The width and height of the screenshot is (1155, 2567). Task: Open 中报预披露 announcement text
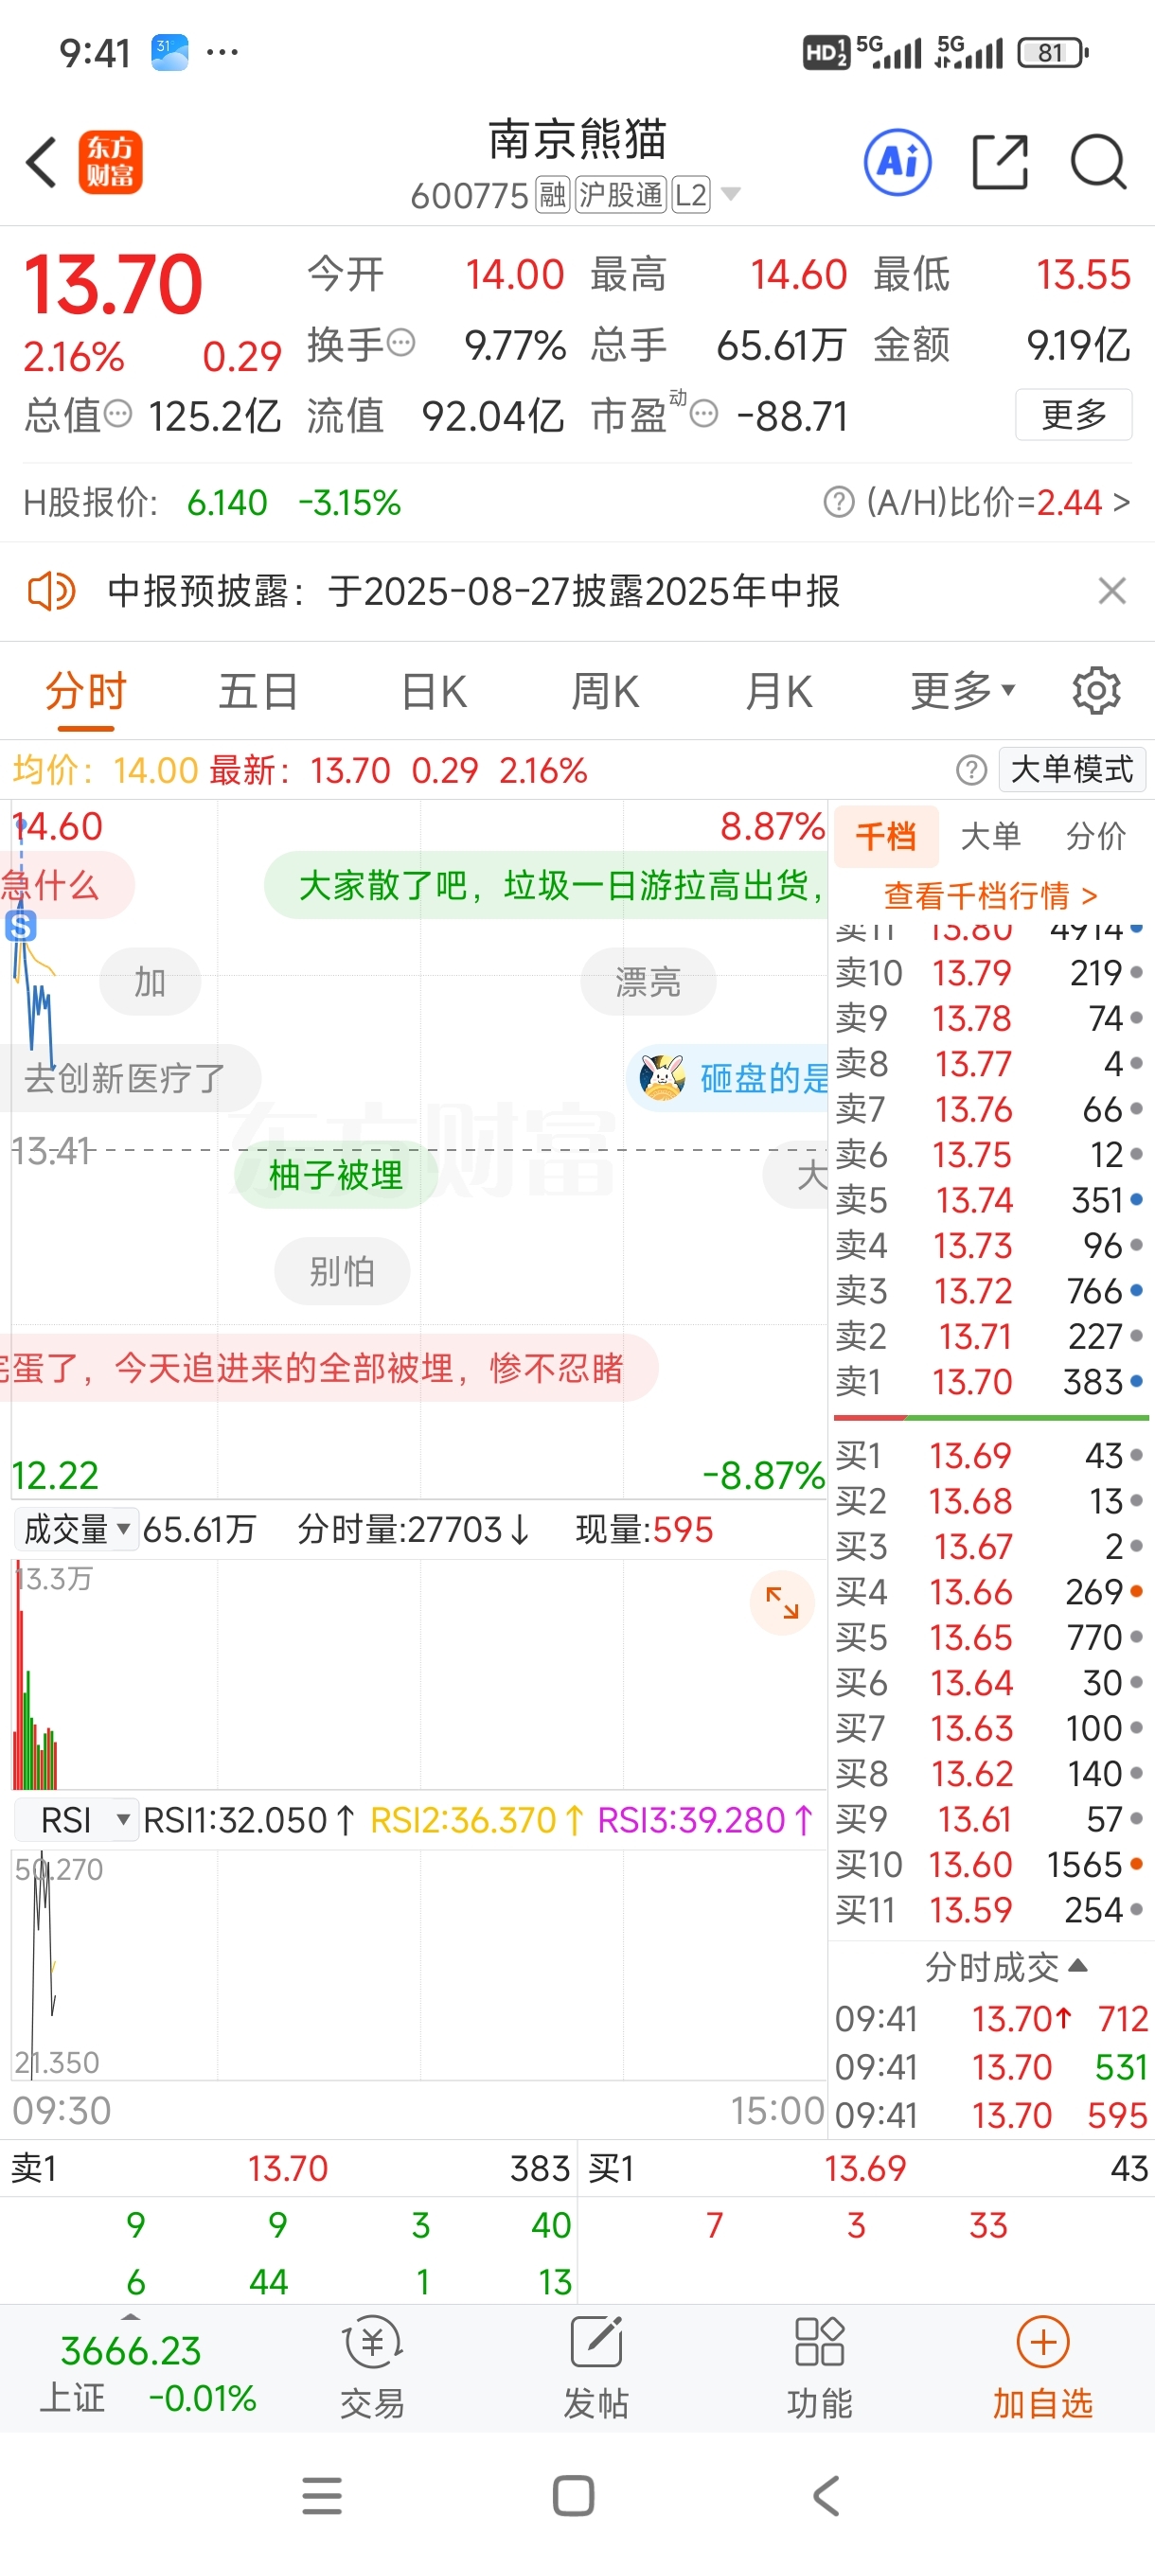coord(473,591)
